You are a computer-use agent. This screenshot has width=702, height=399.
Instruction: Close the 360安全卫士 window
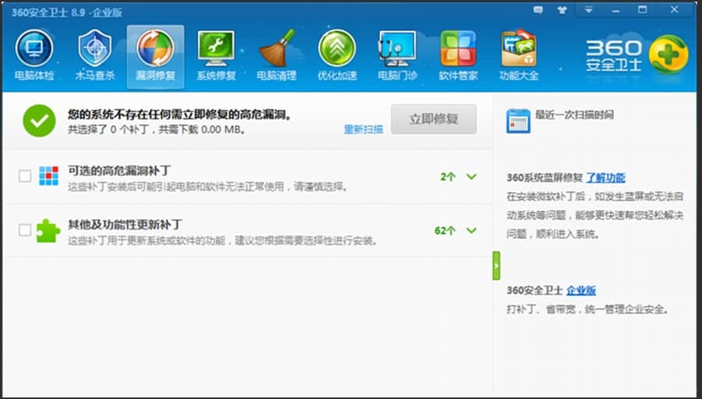(x=674, y=9)
